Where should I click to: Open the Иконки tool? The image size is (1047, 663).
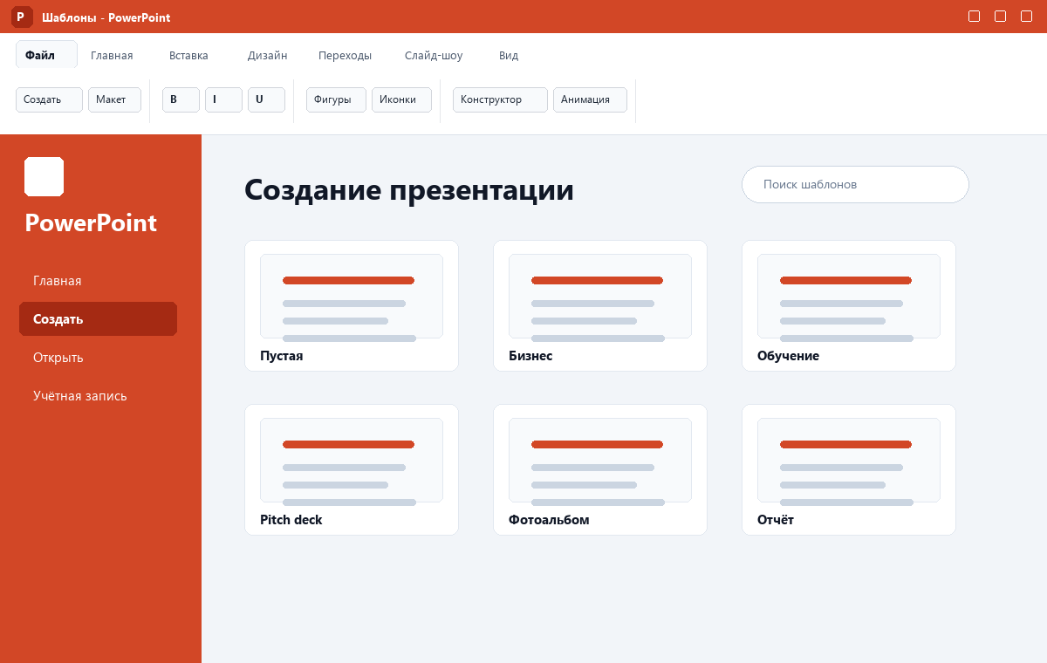point(401,99)
